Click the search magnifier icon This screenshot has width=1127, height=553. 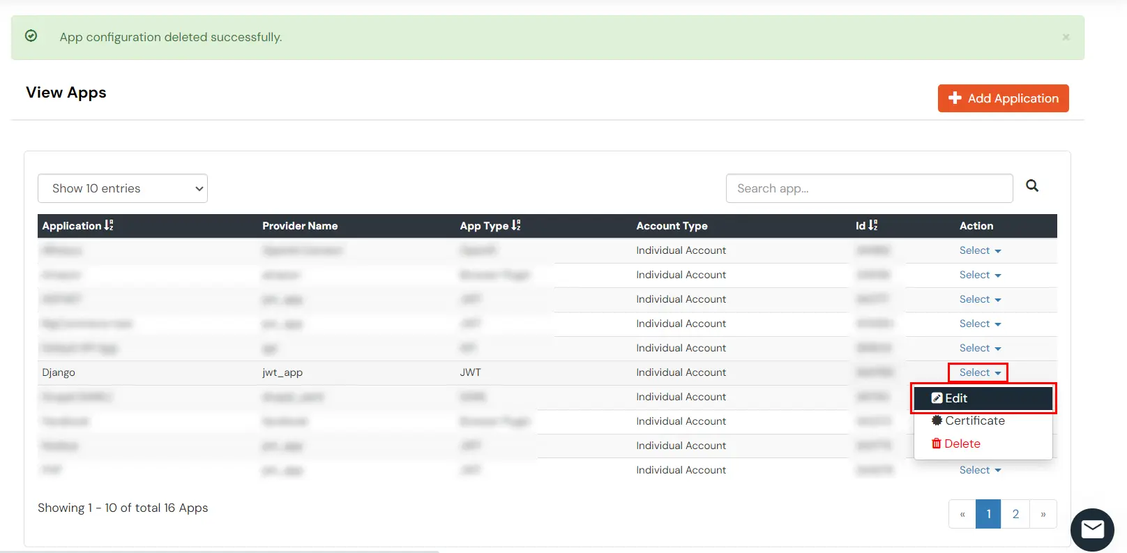[1032, 185]
